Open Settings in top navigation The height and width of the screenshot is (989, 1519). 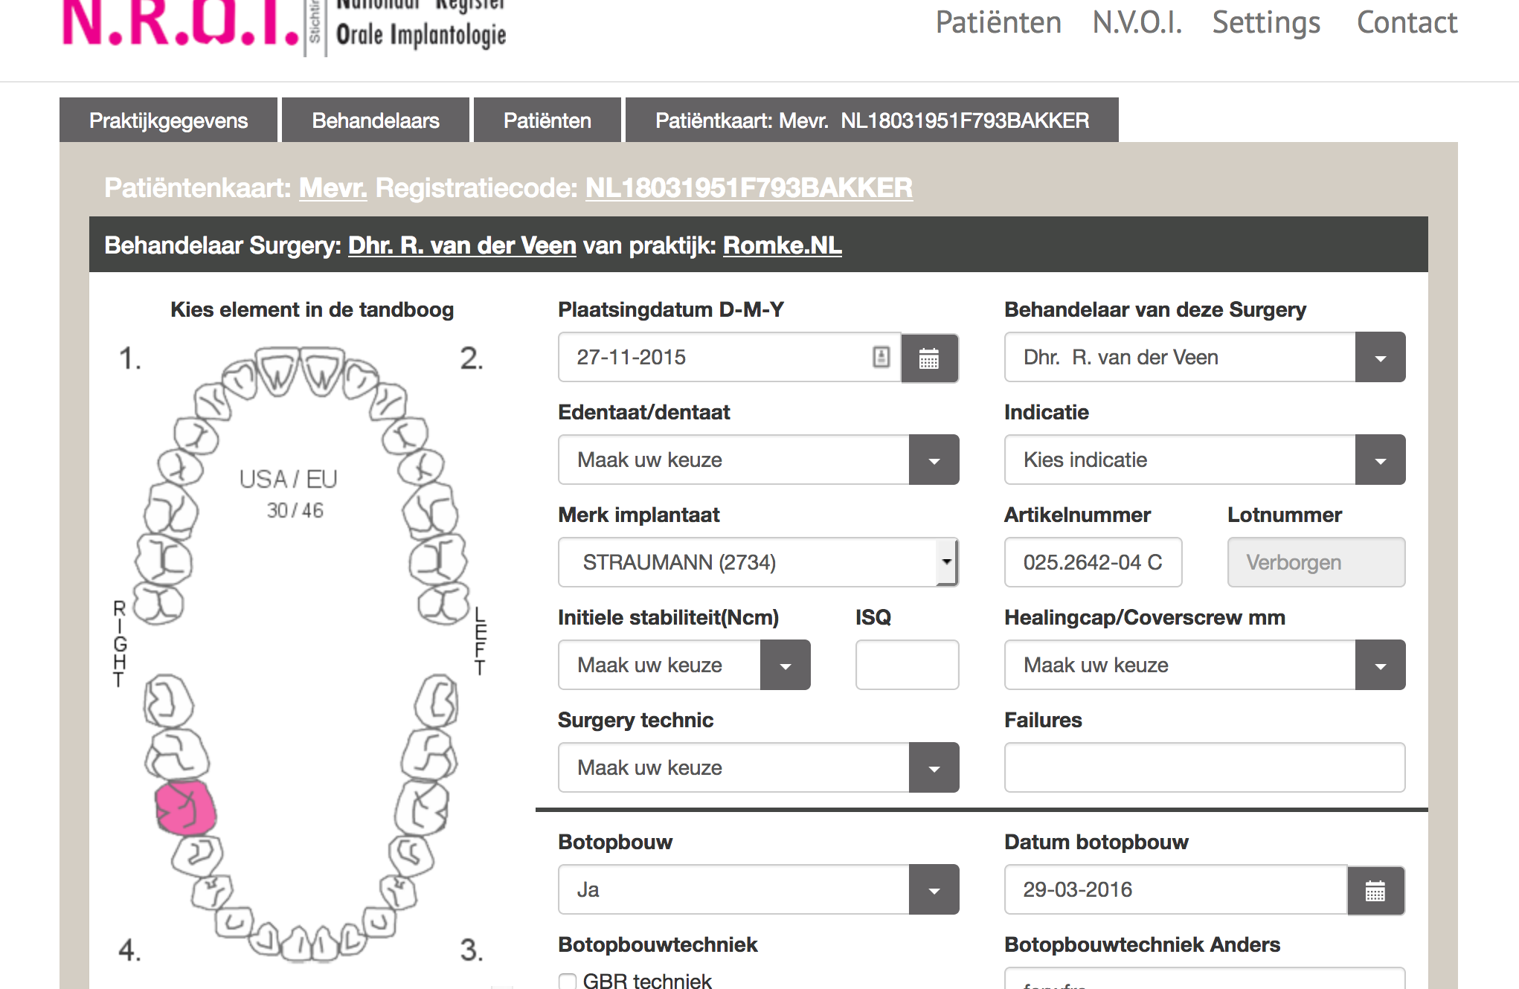1266,22
